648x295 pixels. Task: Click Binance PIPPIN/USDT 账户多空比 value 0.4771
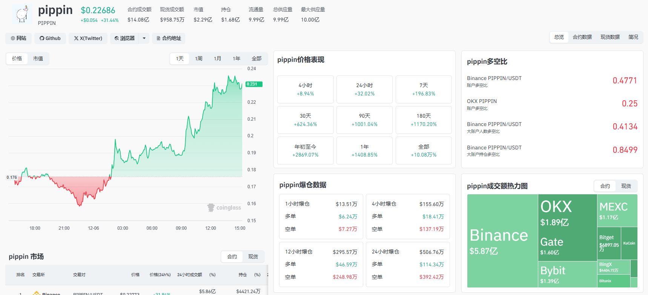tap(625, 80)
